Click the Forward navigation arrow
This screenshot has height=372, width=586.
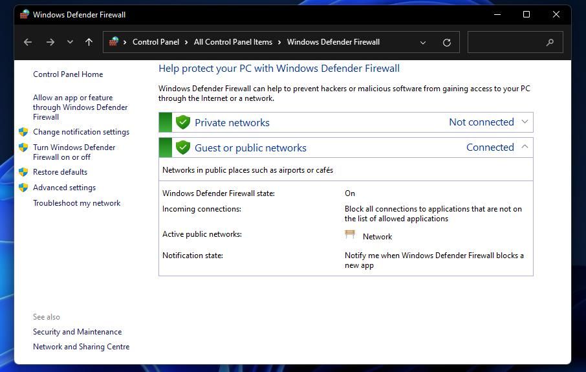[50, 42]
